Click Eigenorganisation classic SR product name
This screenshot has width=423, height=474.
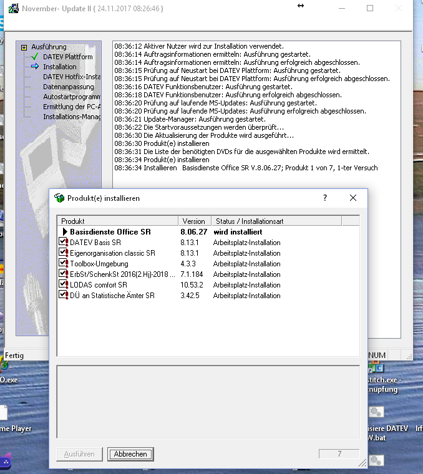click(x=112, y=253)
